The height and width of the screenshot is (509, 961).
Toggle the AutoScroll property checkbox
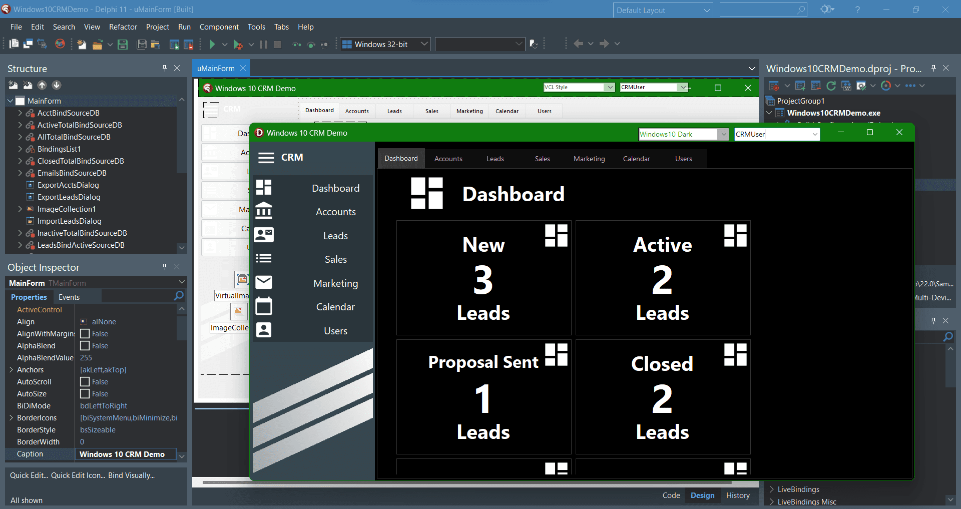[x=84, y=381]
